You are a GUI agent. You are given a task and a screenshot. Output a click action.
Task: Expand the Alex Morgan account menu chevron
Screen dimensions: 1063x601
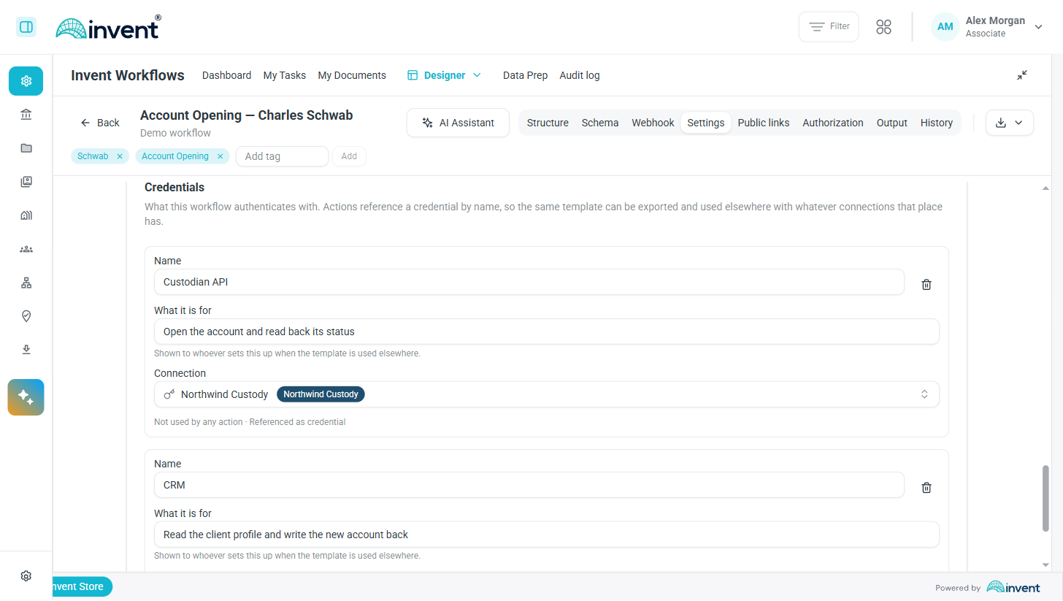[1038, 27]
